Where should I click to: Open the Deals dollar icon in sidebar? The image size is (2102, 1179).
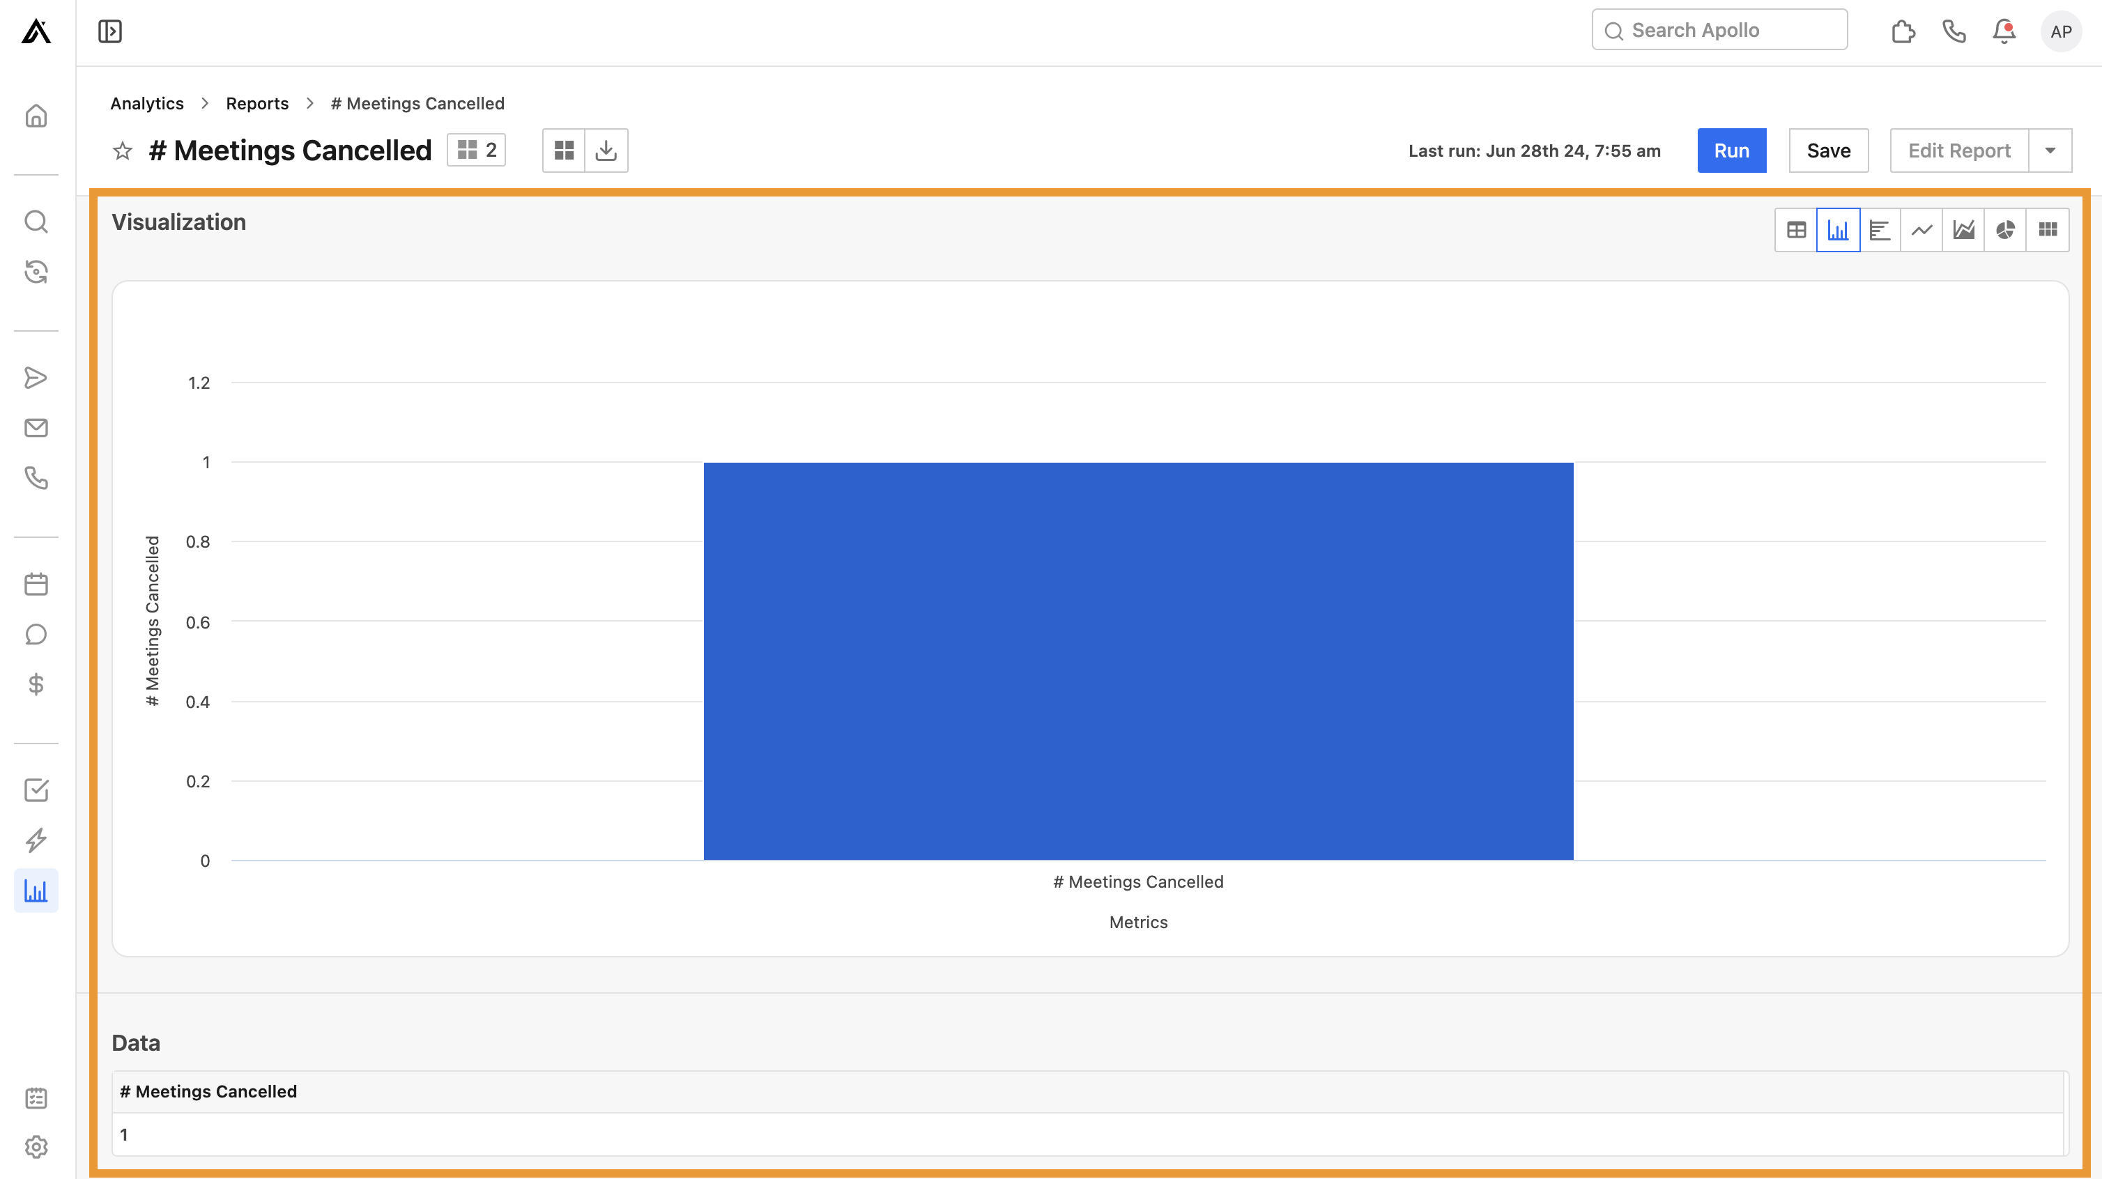[x=36, y=684]
